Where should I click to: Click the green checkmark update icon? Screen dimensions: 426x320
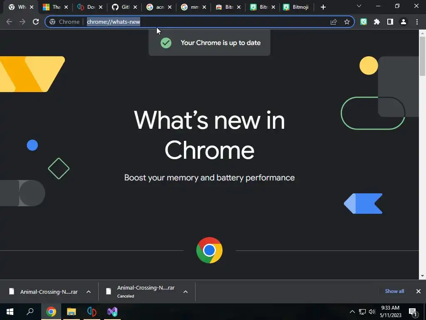(166, 43)
